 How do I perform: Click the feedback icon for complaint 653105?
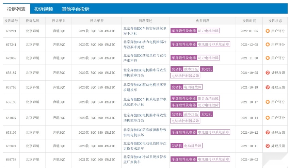click(268, 132)
